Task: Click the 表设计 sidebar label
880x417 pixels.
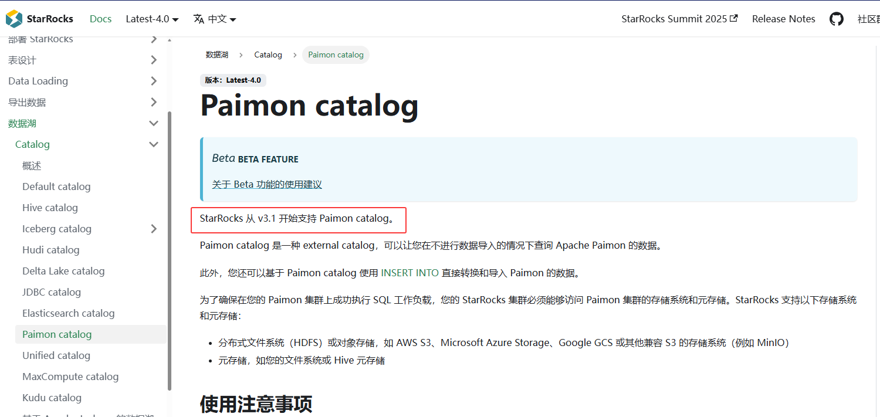Action: coord(22,60)
